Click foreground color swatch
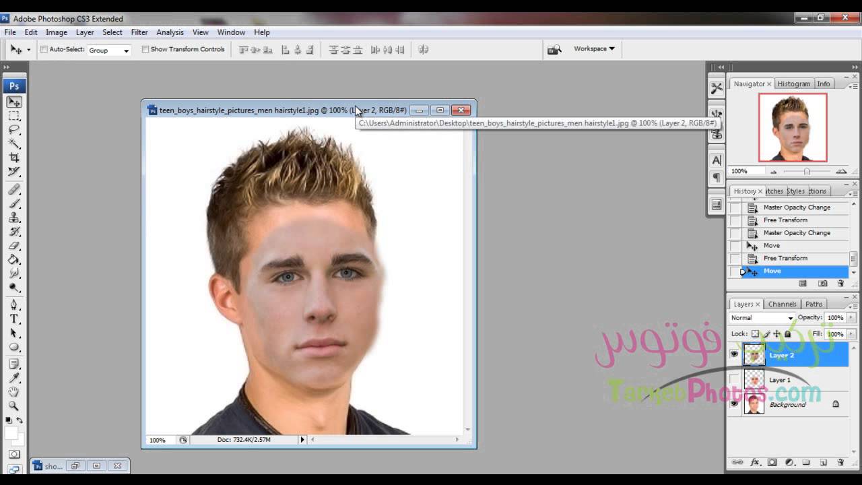Screen dimensions: 862x485 11,433
